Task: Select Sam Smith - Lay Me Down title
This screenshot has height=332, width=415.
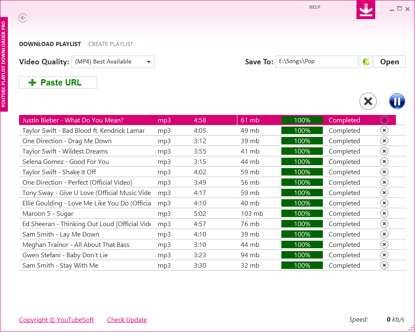Action: 61,234
